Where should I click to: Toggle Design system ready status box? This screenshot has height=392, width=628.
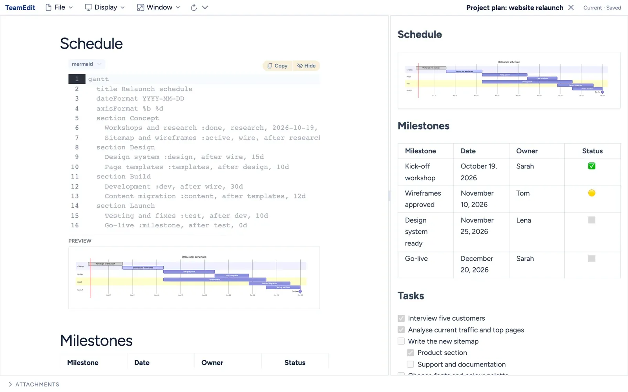592,220
